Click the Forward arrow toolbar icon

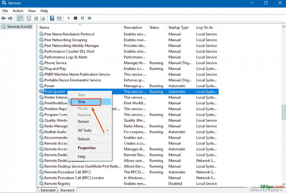pos(10,18)
